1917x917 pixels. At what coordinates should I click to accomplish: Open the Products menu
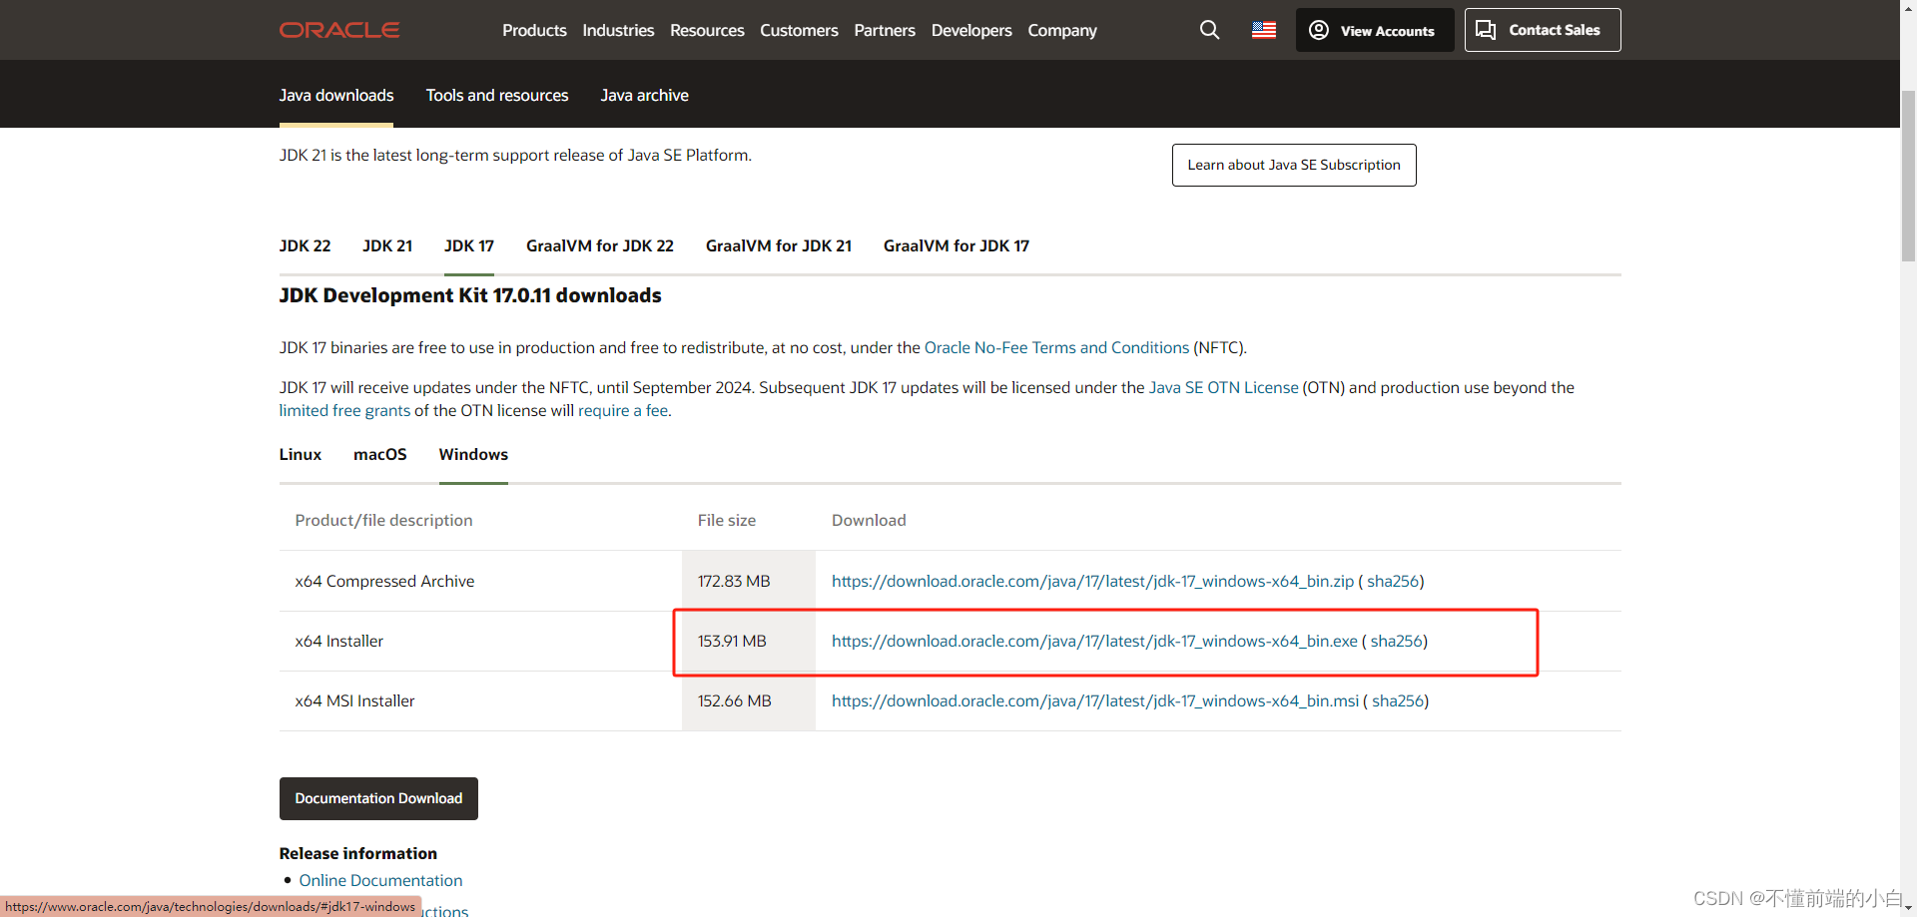tap(534, 30)
